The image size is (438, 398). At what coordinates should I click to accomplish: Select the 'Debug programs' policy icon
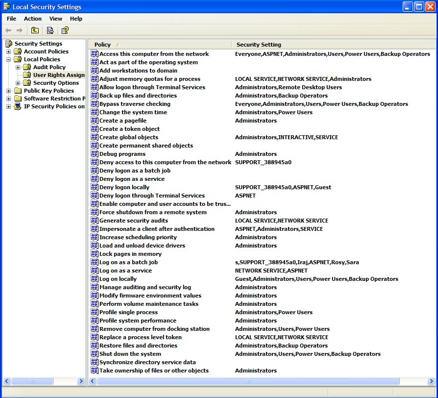click(x=95, y=154)
